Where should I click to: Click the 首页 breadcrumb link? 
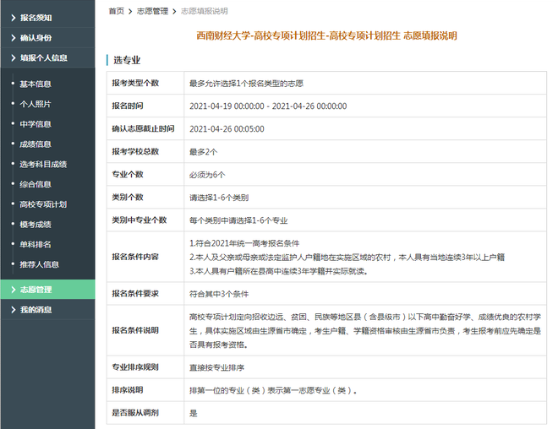pyautogui.click(x=117, y=11)
